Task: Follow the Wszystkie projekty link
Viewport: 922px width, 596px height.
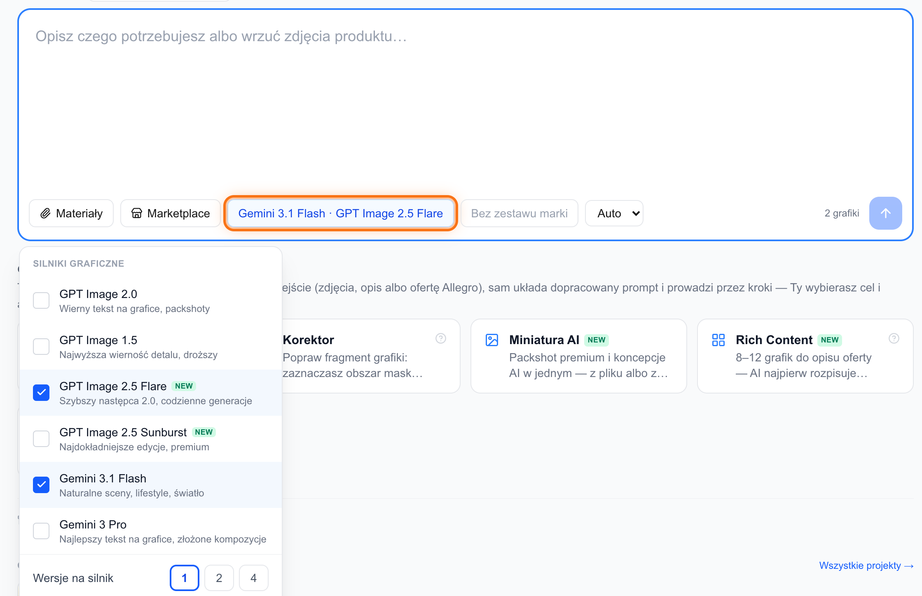Action: point(866,566)
